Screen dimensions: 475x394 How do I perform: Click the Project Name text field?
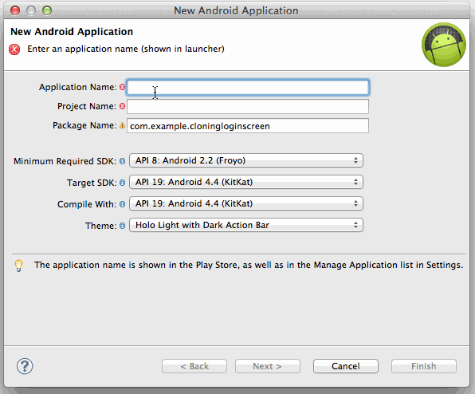pos(248,106)
